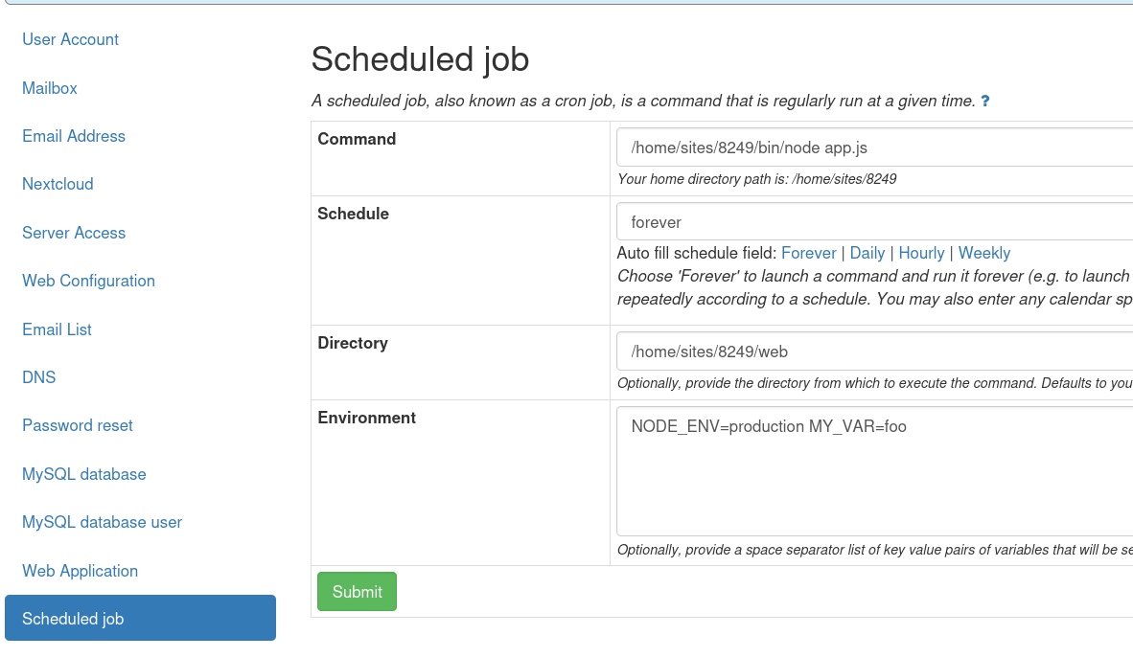1133x658 pixels.
Task: Auto fill schedule with Weekly
Action: coord(984,254)
